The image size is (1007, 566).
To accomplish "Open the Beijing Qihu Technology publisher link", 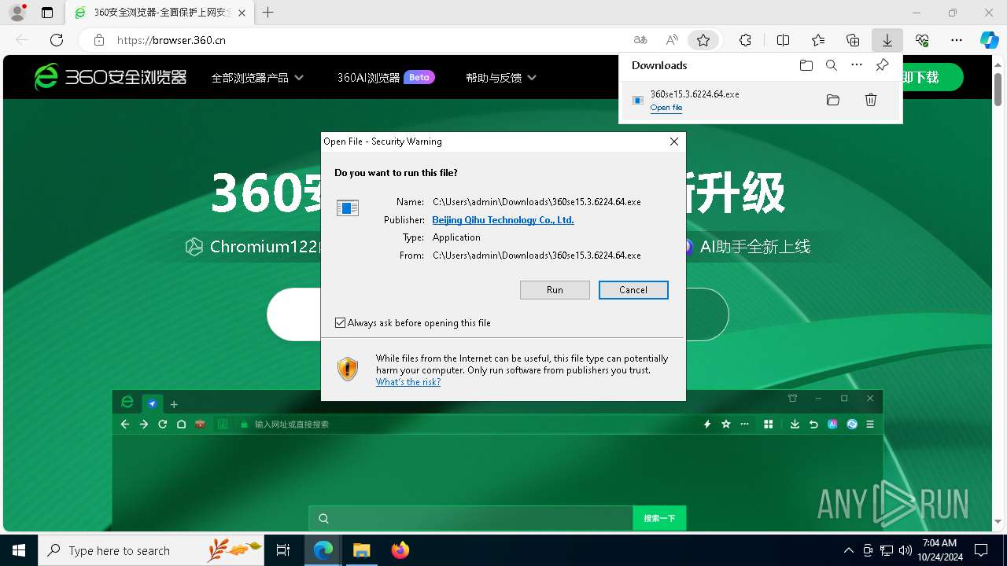I will pyautogui.click(x=503, y=220).
